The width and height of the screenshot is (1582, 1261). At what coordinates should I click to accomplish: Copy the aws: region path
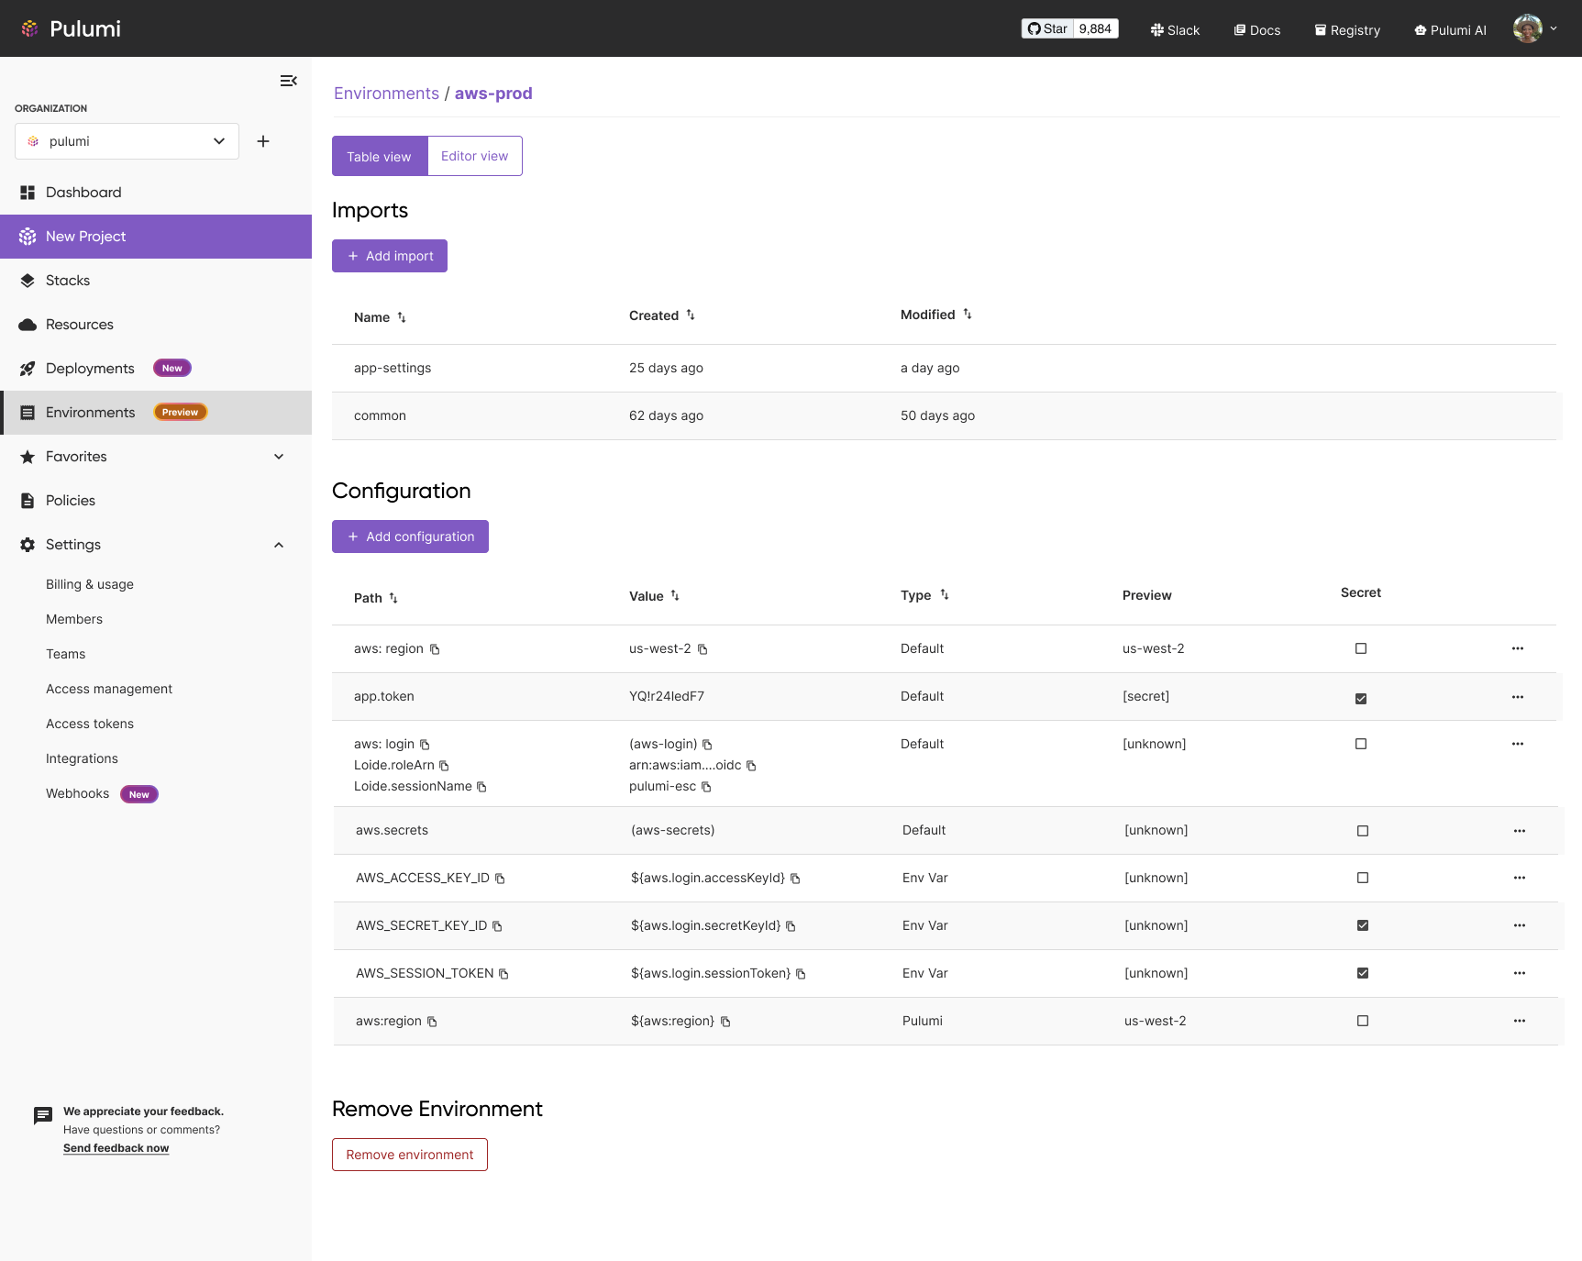(435, 649)
